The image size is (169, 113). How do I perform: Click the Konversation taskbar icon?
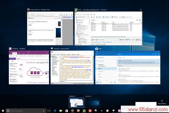113,111
